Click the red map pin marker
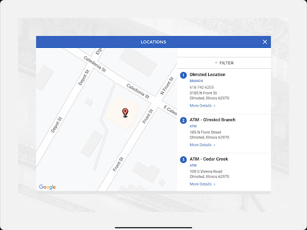The image size is (307, 230). (x=125, y=113)
